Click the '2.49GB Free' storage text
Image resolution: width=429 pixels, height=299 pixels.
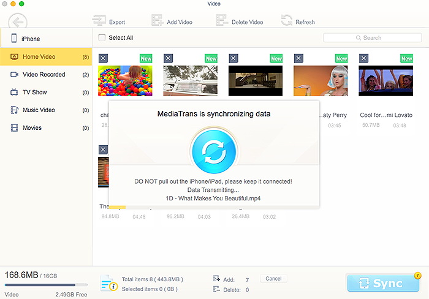(71, 295)
